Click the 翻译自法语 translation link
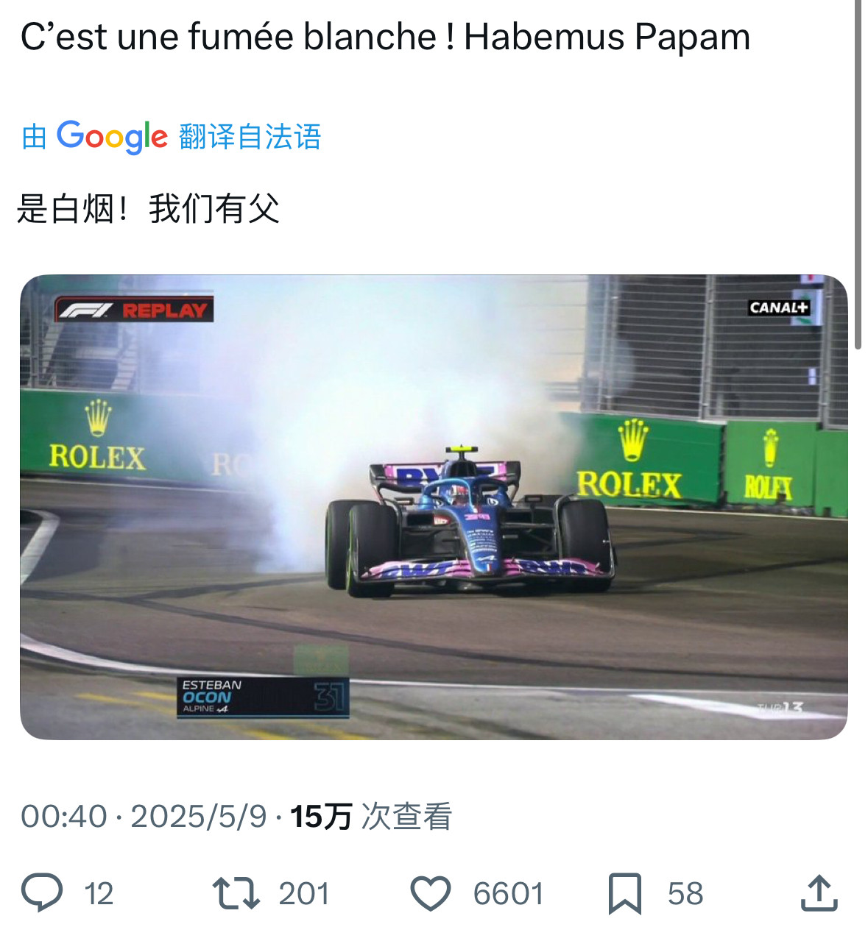The image size is (868, 941). [x=250, y=137]
